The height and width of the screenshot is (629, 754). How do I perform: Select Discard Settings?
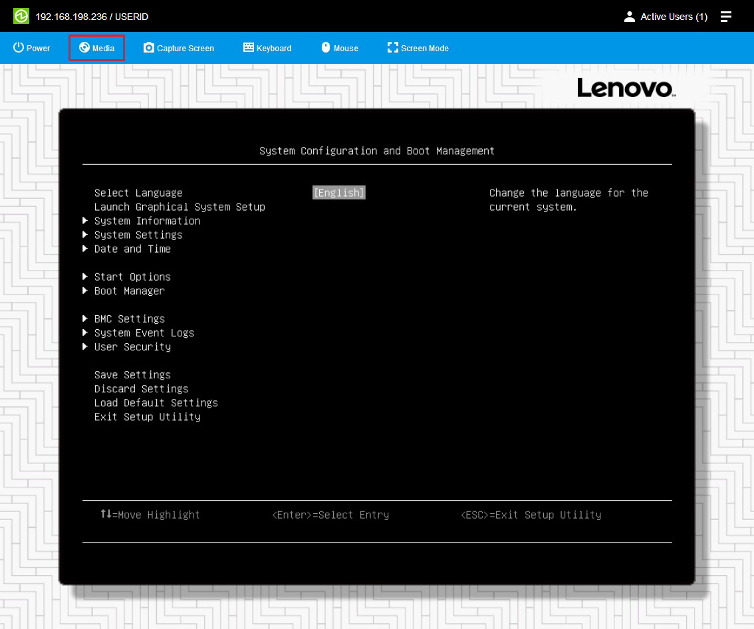click(141, 388)
